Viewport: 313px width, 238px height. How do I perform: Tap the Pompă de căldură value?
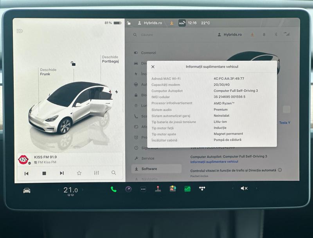[227, 140]
